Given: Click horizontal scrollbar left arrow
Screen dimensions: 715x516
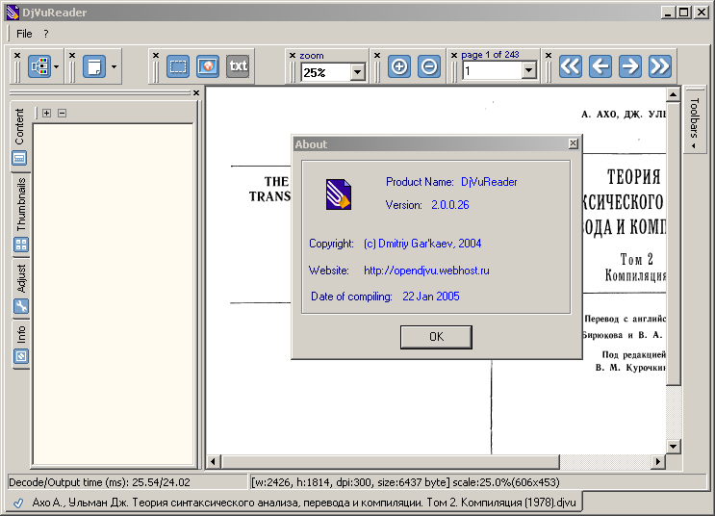Looking at the screenshot, I should tap(213, 462).
